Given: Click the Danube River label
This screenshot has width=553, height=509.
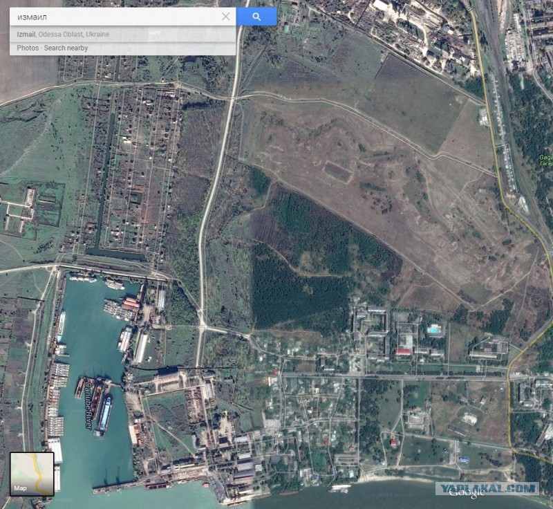Looking at the screenshot, I should [x=88, y=407].
